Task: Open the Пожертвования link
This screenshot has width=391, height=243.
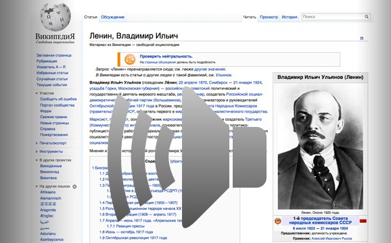Action: point(54,135)
